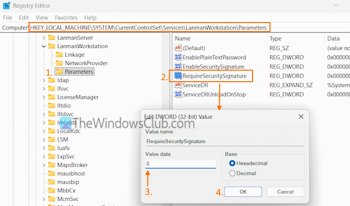Click the Parameters folder icon

point(59,72)
